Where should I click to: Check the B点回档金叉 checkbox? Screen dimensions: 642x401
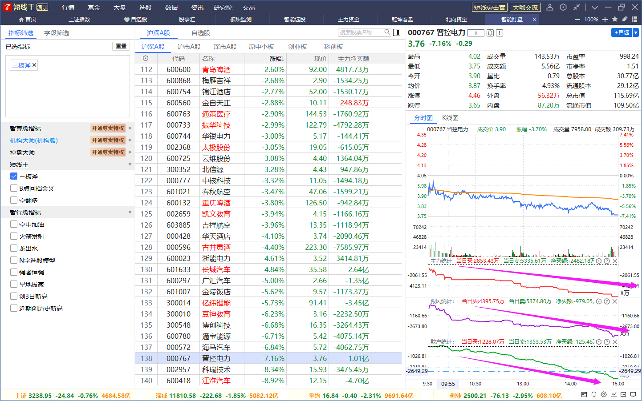tap(14, 188)
